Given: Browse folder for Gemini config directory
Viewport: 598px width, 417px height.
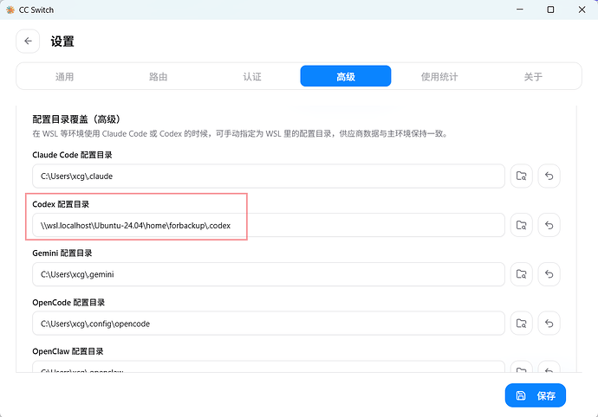Looking at the screenshot, I should point(521,274).
